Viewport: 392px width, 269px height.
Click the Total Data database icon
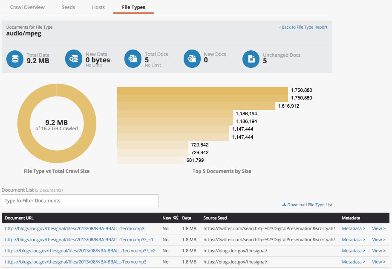[15, 59]
